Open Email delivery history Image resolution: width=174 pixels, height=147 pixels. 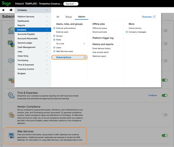tap(101, 48)
